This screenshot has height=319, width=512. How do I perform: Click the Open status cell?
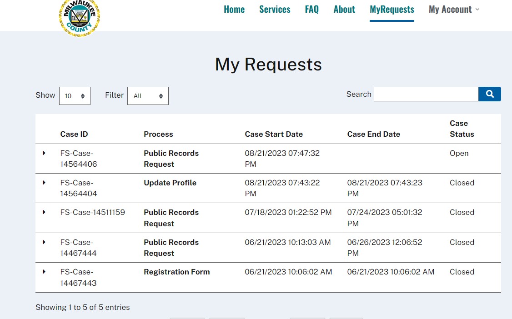pyautogui.click(x=459, y=153)
